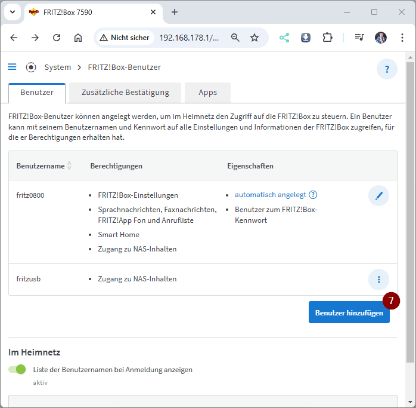Open the browser extensions puzzle icon
The image size is (416, 408).
327,38
